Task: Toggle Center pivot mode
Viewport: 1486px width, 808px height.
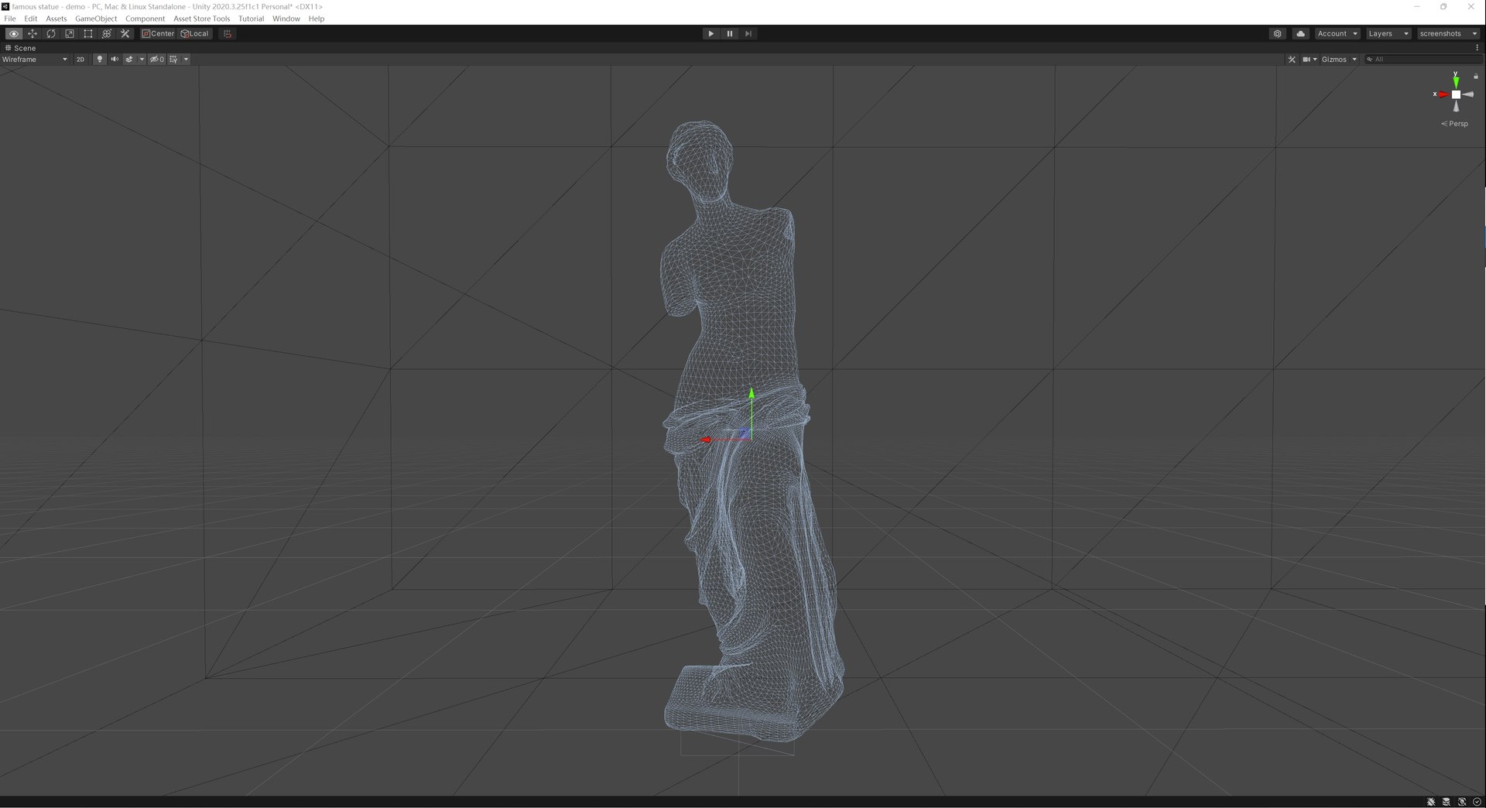Action: 159,34
